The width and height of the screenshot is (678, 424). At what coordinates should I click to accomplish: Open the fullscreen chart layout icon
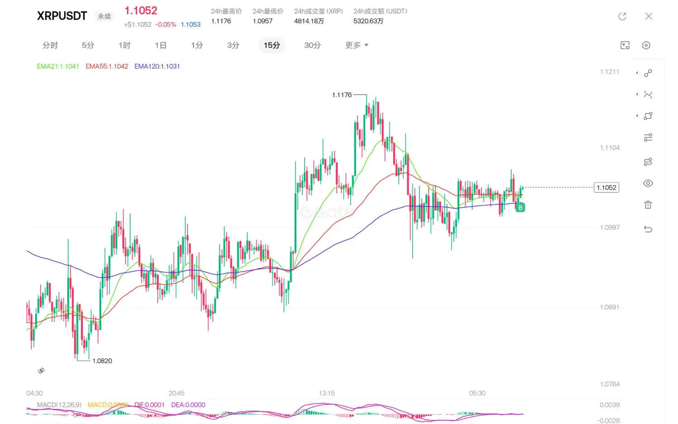tap(625, 45)
